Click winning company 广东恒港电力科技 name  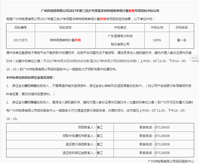[120, 36]
